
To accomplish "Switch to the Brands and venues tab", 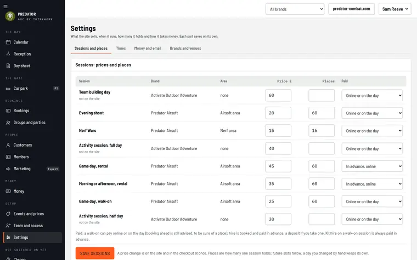I will tap(185, 48).
